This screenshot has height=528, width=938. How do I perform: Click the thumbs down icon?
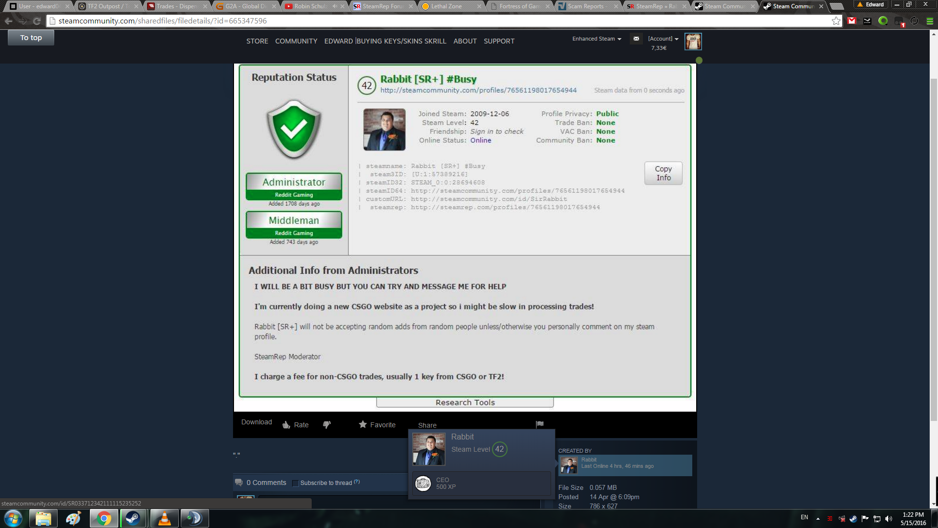pyautogui.click(x=327, y=425)
